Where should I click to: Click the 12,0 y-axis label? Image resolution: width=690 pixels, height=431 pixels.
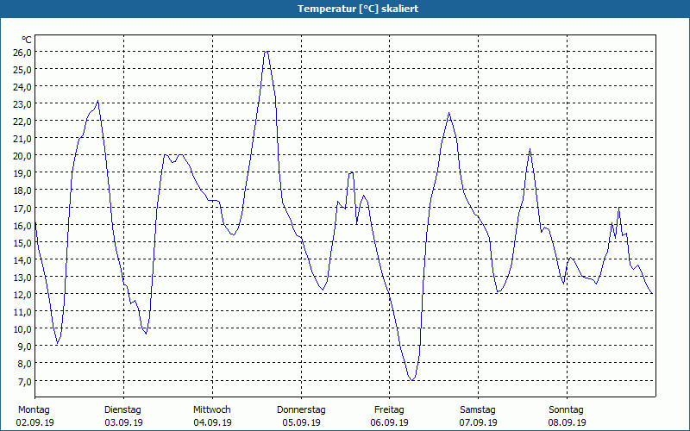pos(22,294)
